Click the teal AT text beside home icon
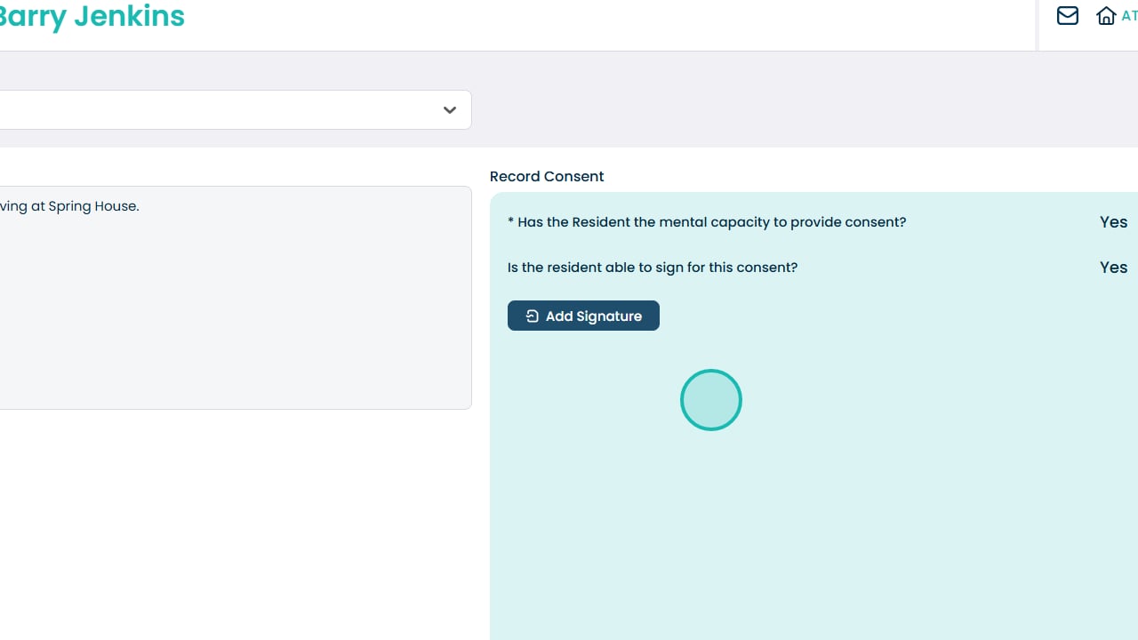 click(x=1130, y=16)
